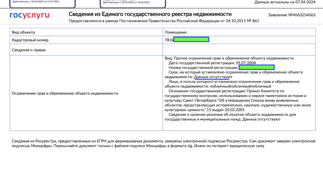Click the signature stamp valid from 20.03.2024
The image size is (323, 175).
click(133, 3)
